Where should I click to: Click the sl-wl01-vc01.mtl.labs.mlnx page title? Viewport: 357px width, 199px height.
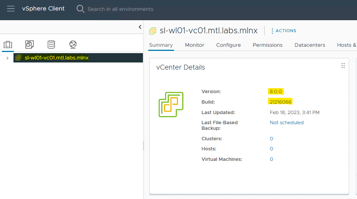[x=208, y=31]
